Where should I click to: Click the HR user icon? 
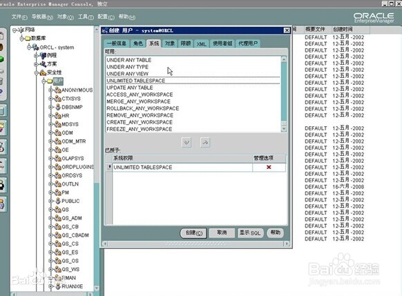[x=58, y=116]
